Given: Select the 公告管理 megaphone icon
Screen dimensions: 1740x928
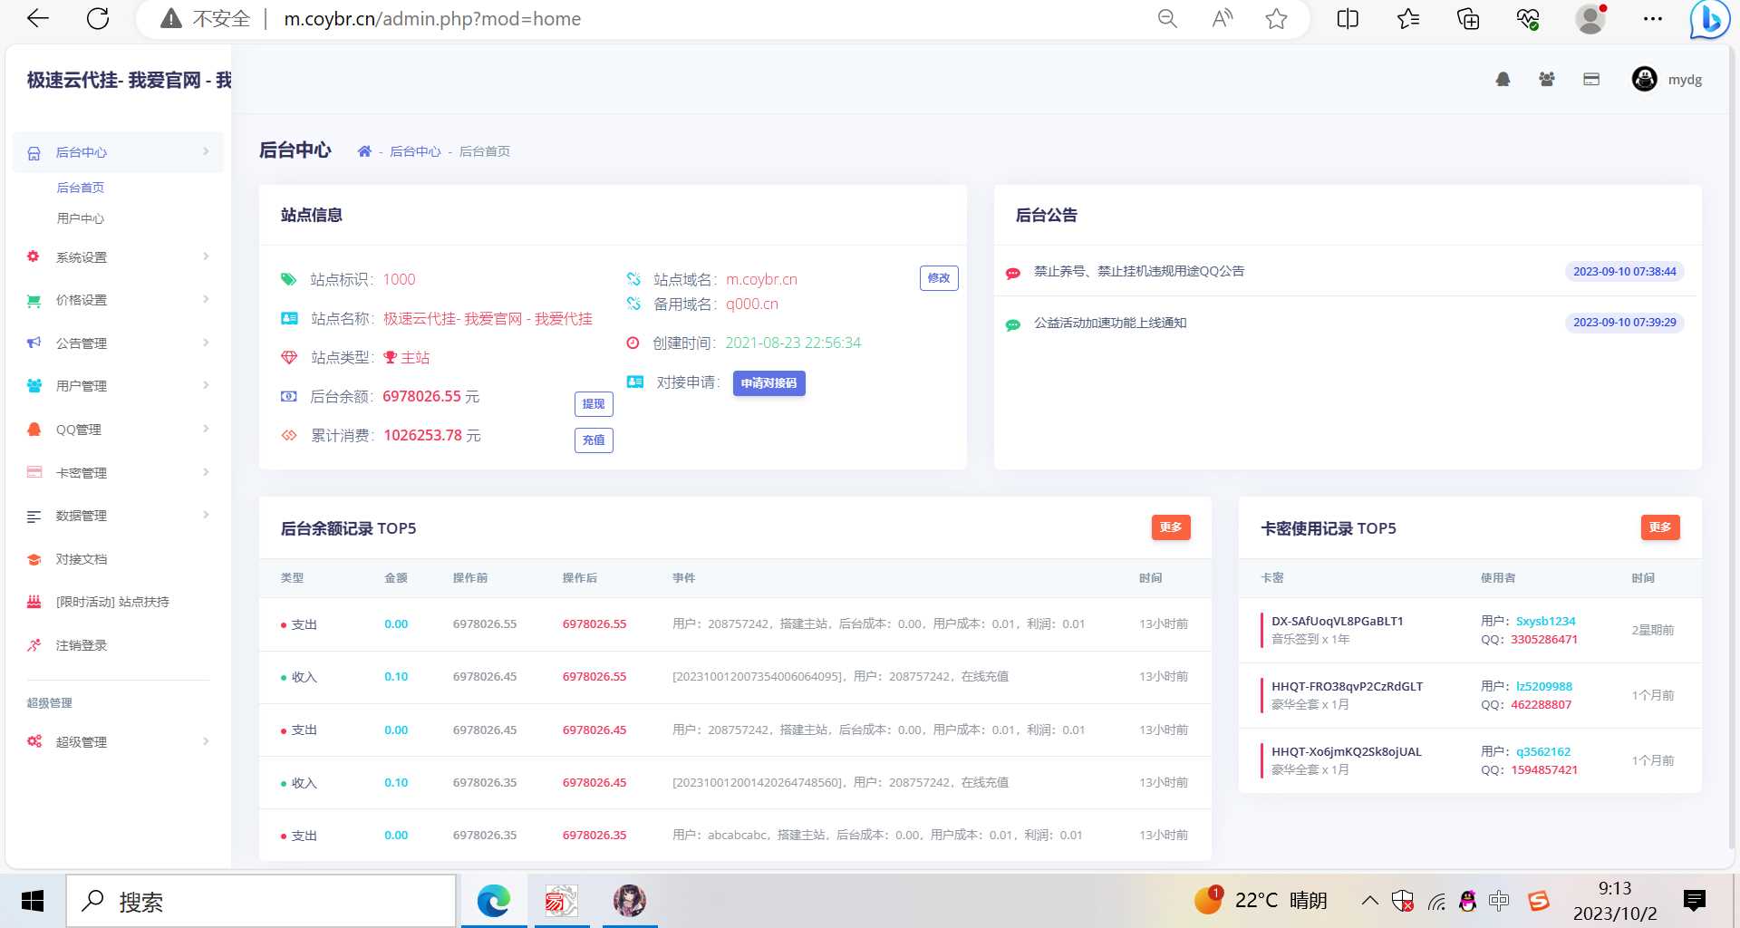Looking at the screenshot, I should click(x=34, y=343).
